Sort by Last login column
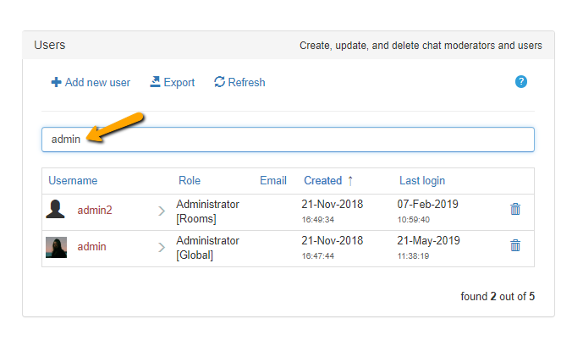Viewport: 572px width, 351px height. 422,180
